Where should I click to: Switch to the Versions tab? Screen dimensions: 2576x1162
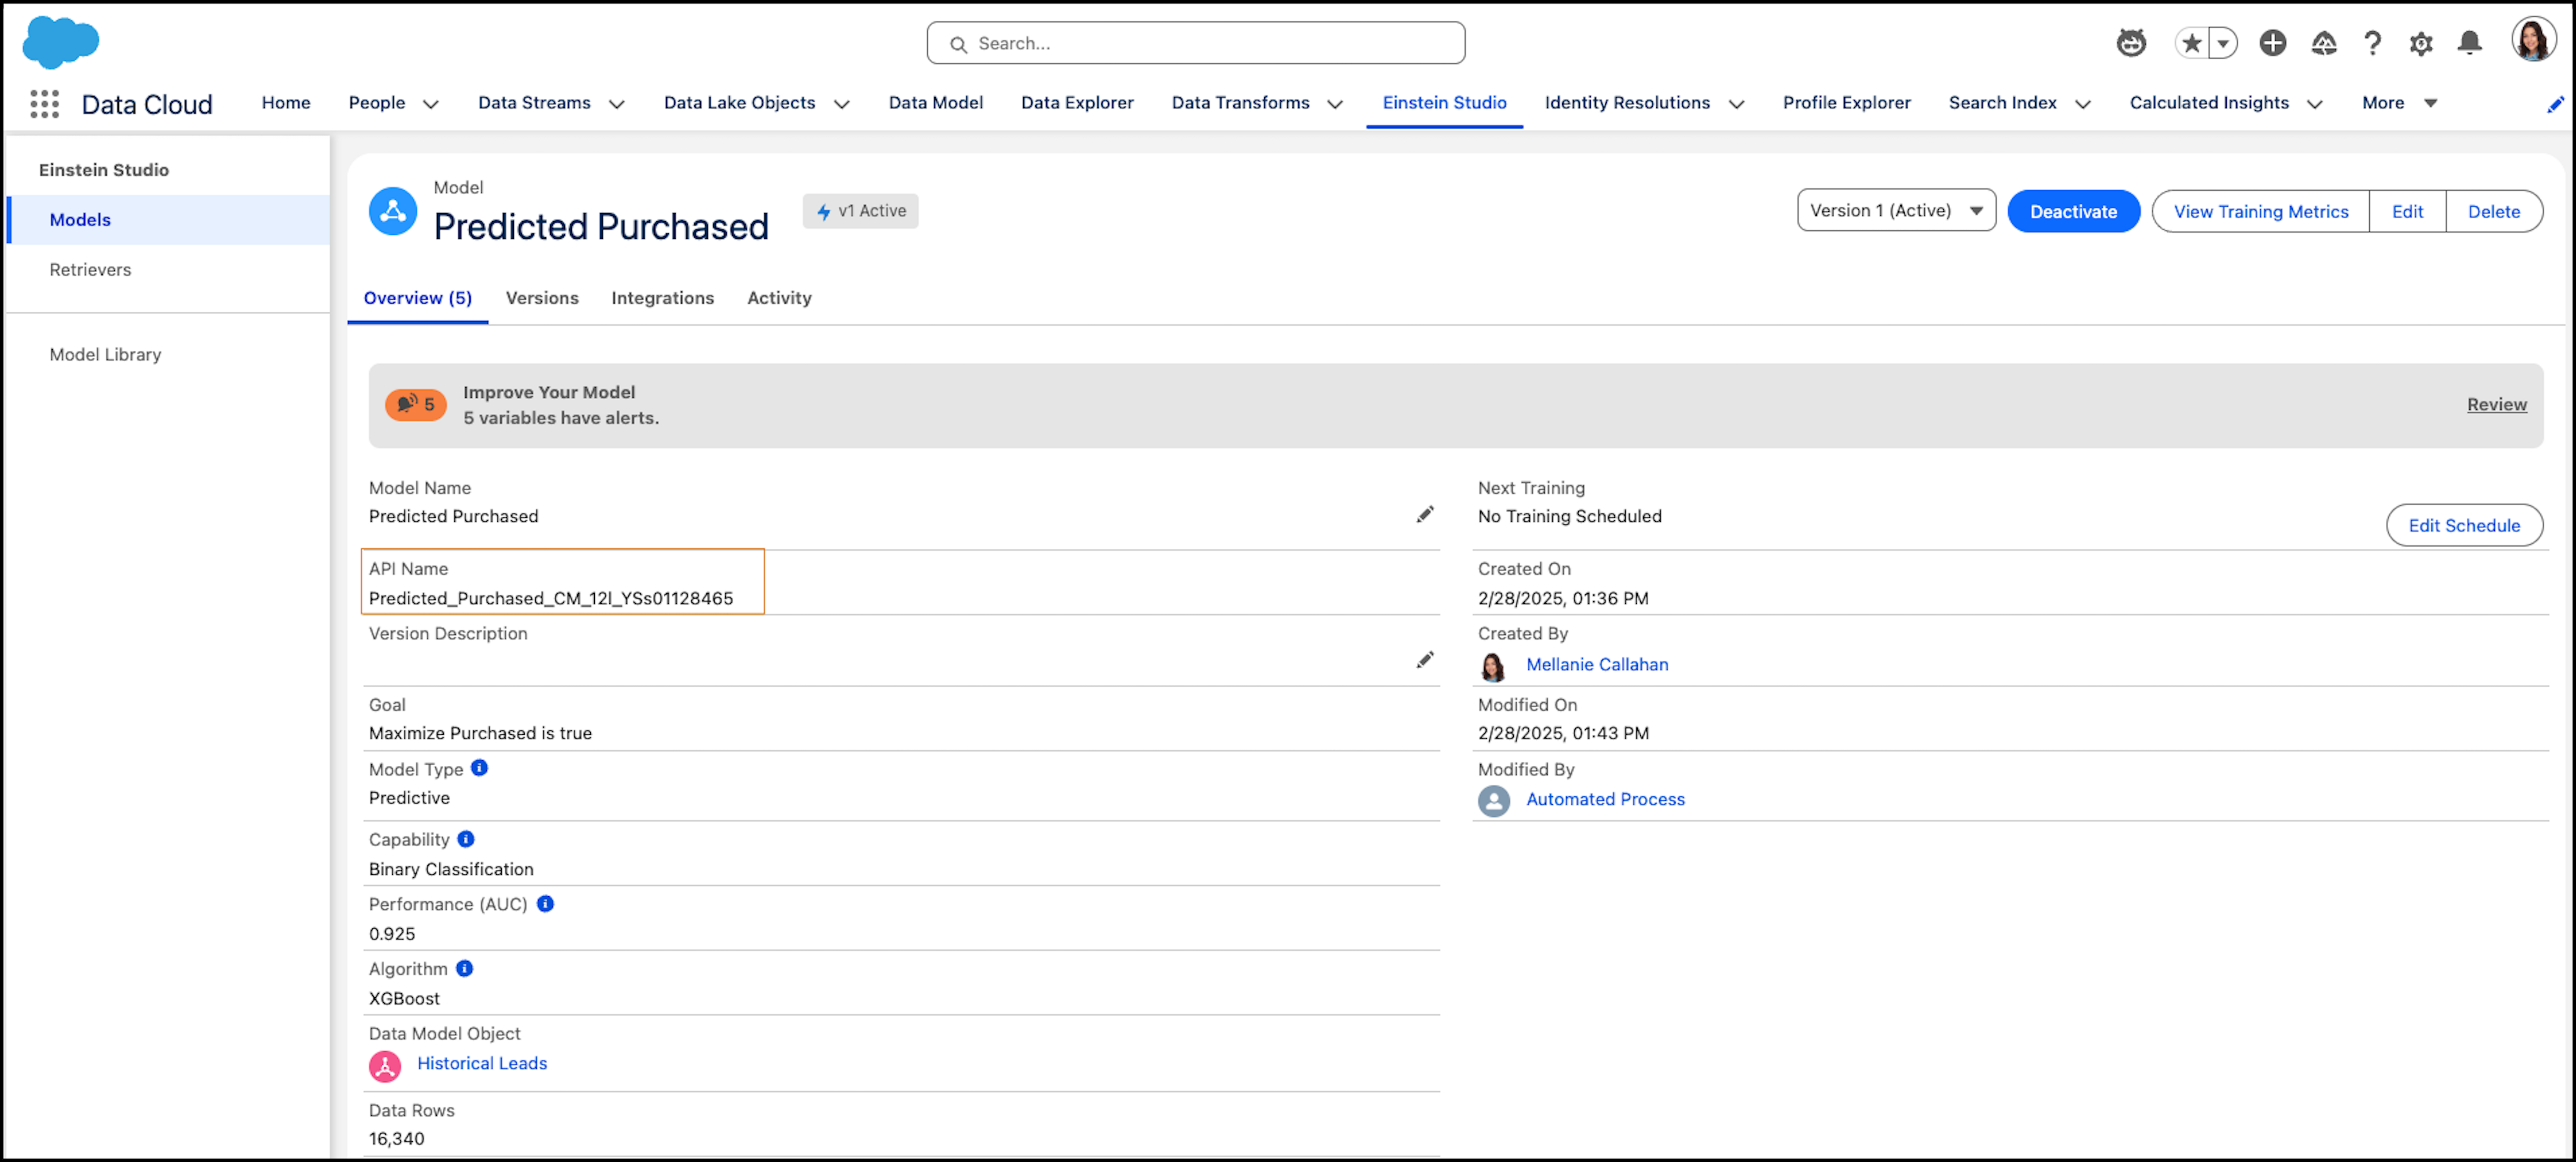click(x=542, y=298)
